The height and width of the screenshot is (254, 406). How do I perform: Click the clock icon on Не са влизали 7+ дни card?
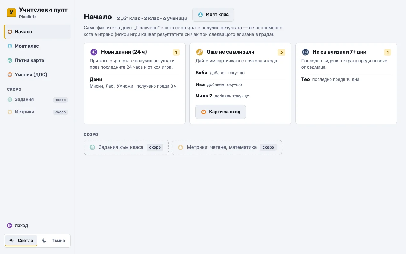coord(305,52)
